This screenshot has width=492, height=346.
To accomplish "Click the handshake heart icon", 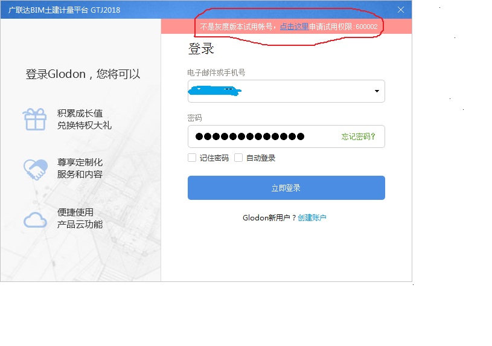I will pos(36,170).
